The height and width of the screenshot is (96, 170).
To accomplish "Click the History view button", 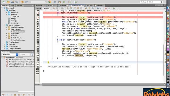I will pyautogui.click(x=46, y=9).
